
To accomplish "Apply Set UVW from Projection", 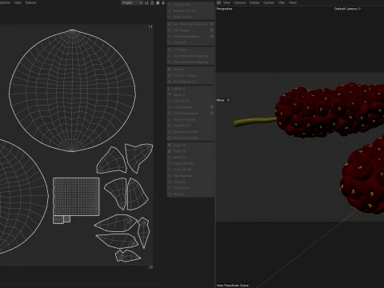I will (x=188, y=24).
